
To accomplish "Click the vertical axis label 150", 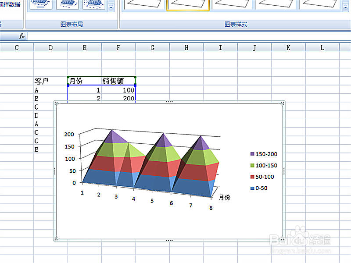I will pyautogui.click(x=69, y=147).
